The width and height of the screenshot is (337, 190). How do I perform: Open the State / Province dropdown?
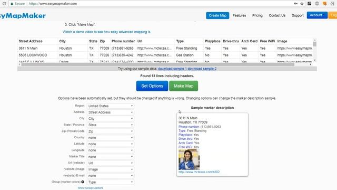[111, 125]
